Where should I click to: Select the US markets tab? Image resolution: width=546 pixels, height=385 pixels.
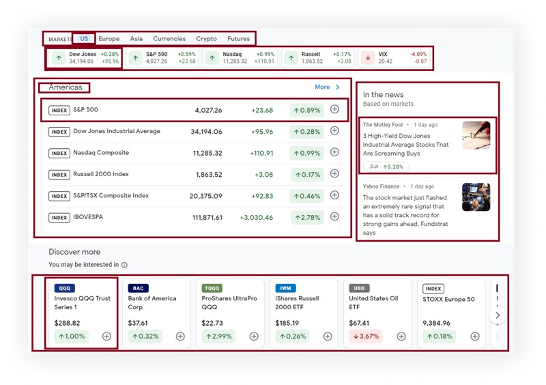point(84,38)
